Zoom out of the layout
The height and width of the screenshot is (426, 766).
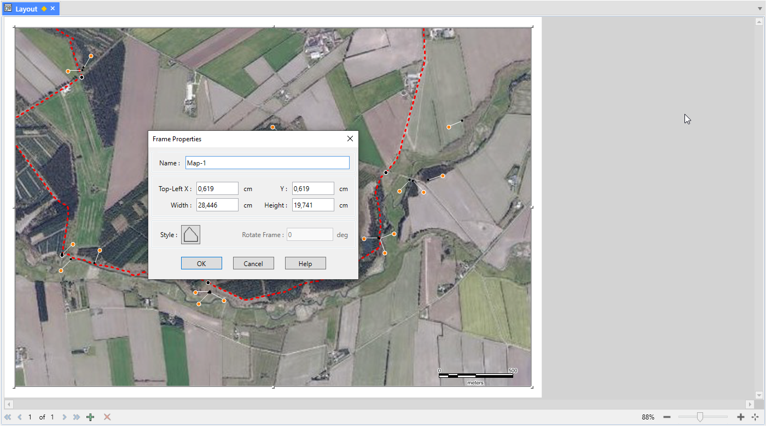[x=667, y=417]
